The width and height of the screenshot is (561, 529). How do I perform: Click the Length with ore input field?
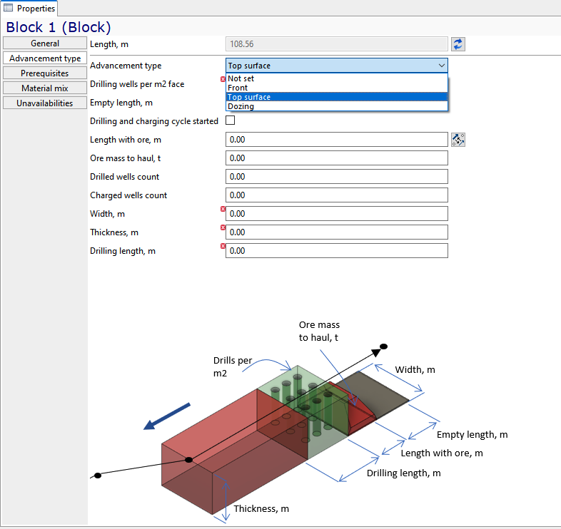click(x=337, y=140)
